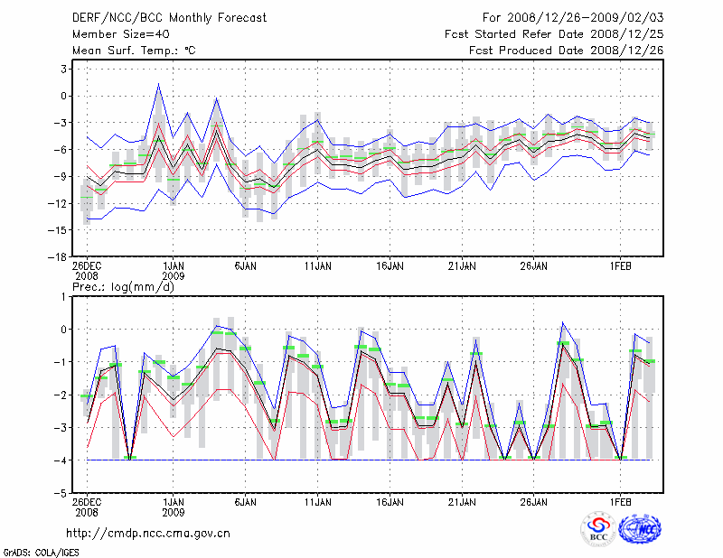Select the -5 value on precipitation y-axis
The width and height of the screenshot is (723, 558).
(62, 494)
